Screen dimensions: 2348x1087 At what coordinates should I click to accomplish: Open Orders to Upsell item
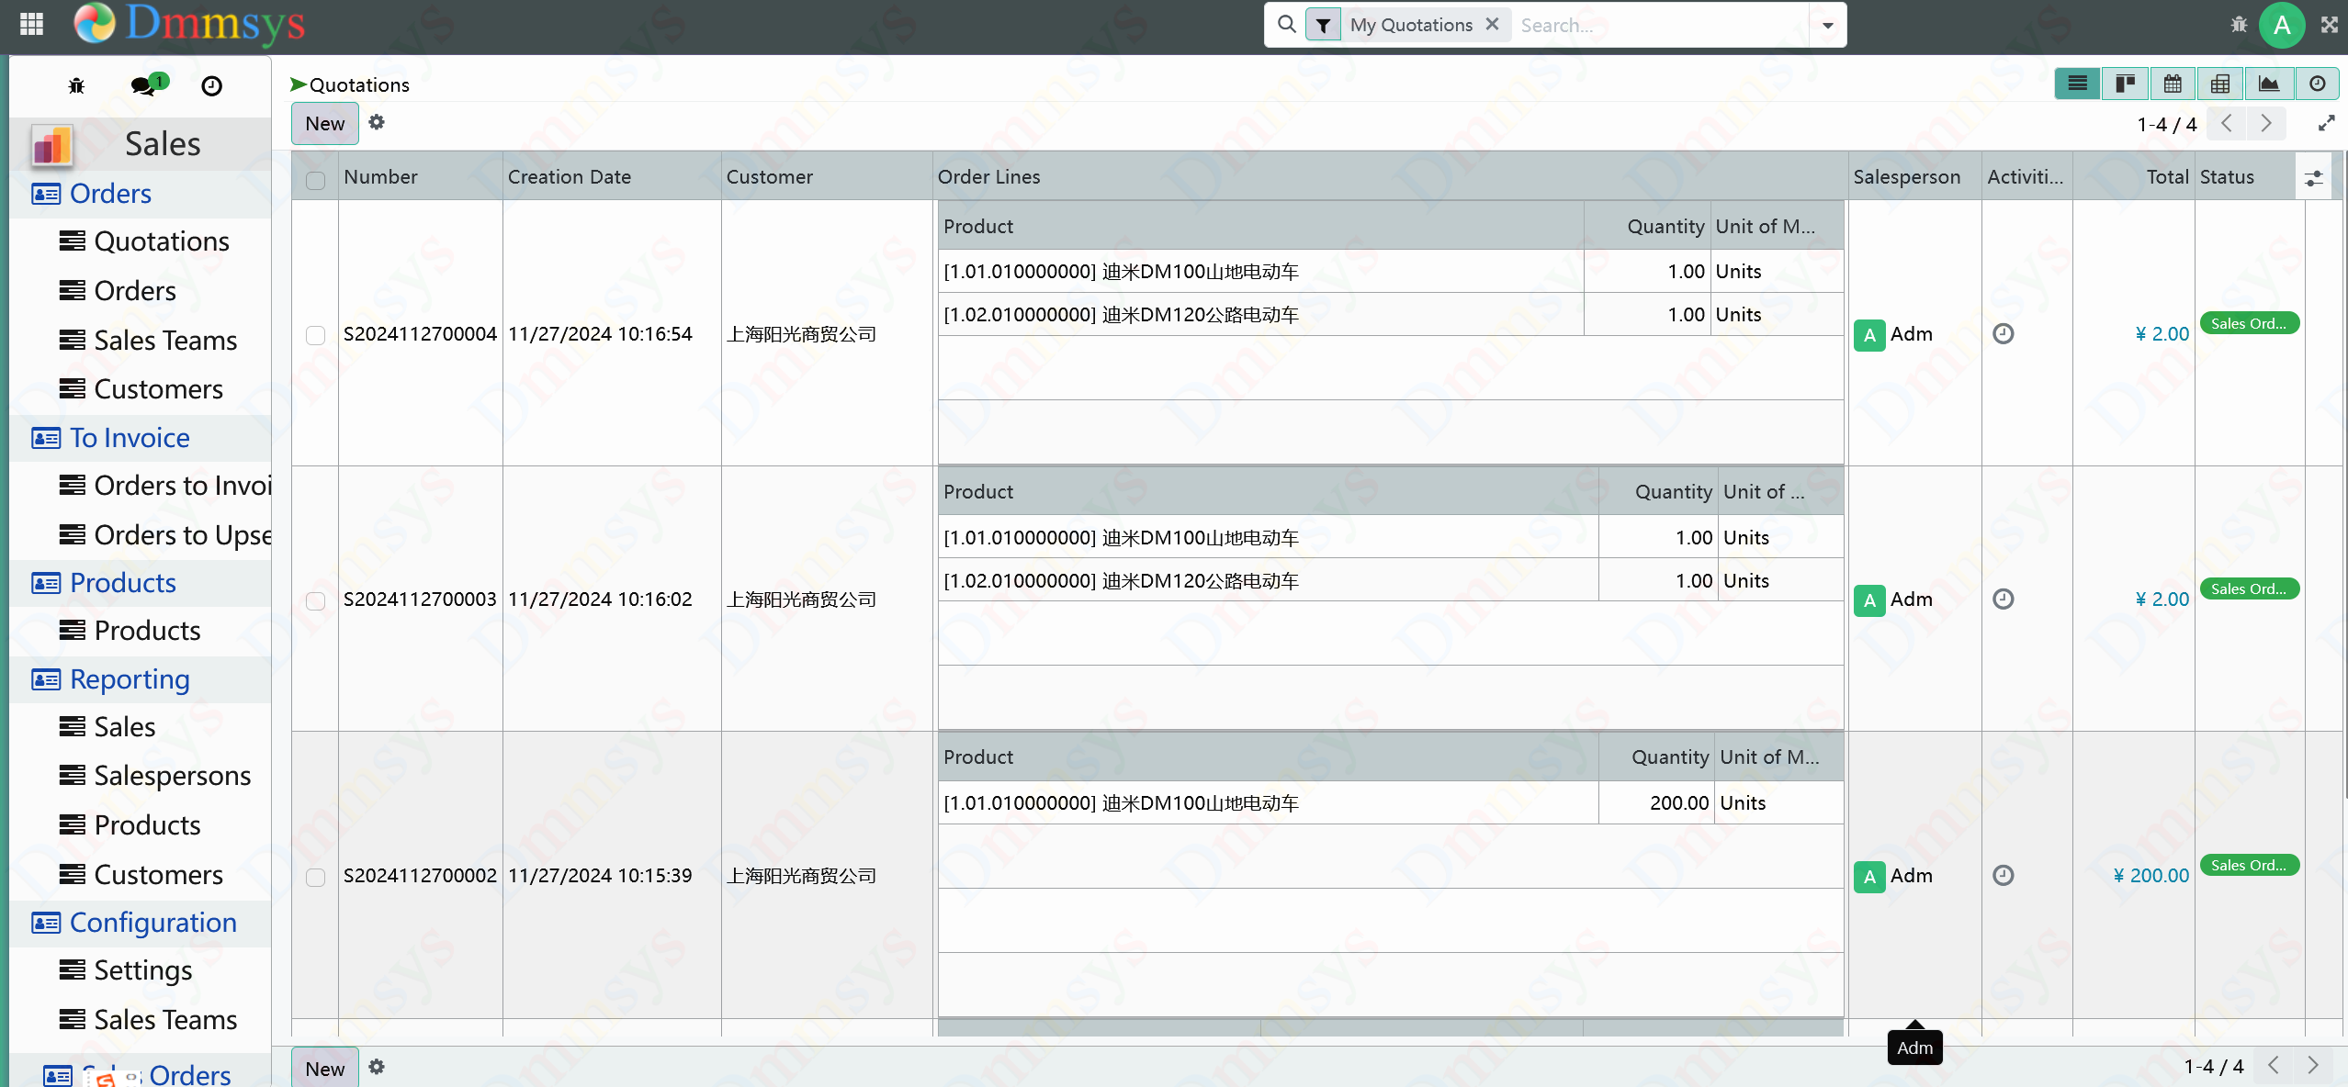pos(164,535)
